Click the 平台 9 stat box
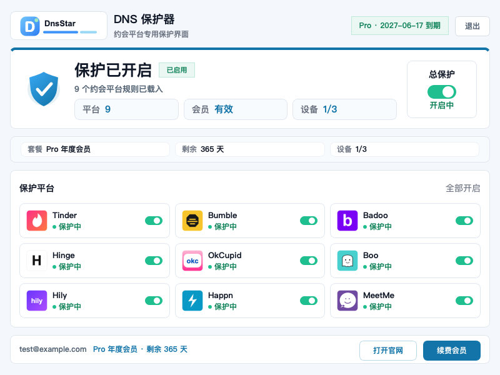Screen dimensions: 500x375 [x=126, y=109]
